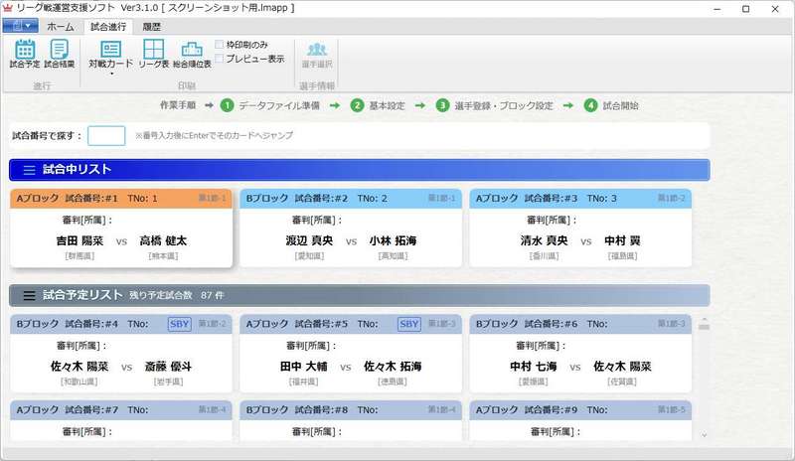Click the crown application icon in title bar

(7, 8)
